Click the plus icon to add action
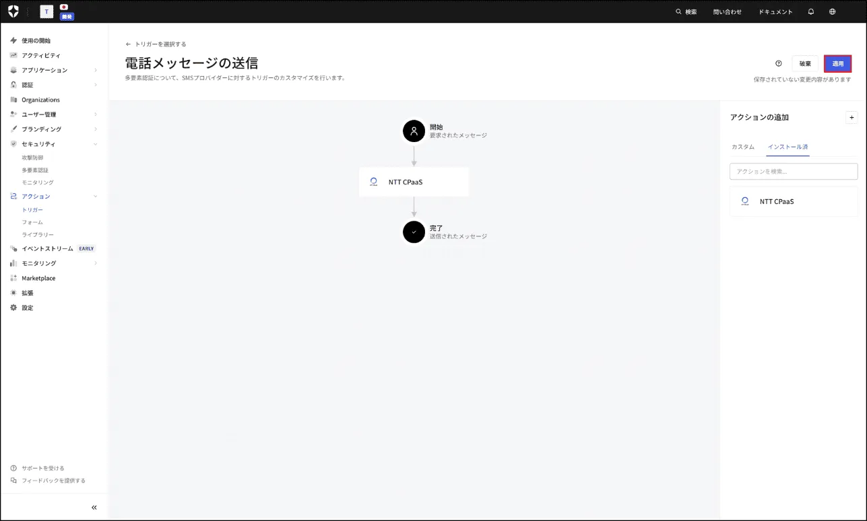Screen dimensions: 867x521 point(852,117)
